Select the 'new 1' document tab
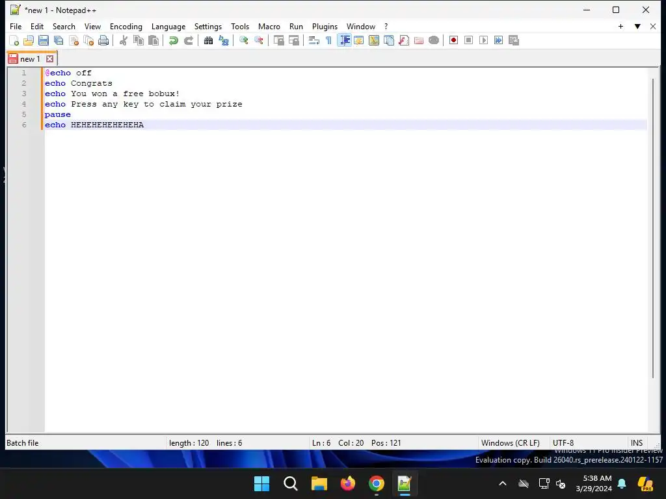The image size is (666, 499). click(30, 59)
